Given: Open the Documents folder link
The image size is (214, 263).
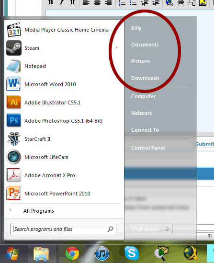Looking at the screenshot, I should click(145, 45).
